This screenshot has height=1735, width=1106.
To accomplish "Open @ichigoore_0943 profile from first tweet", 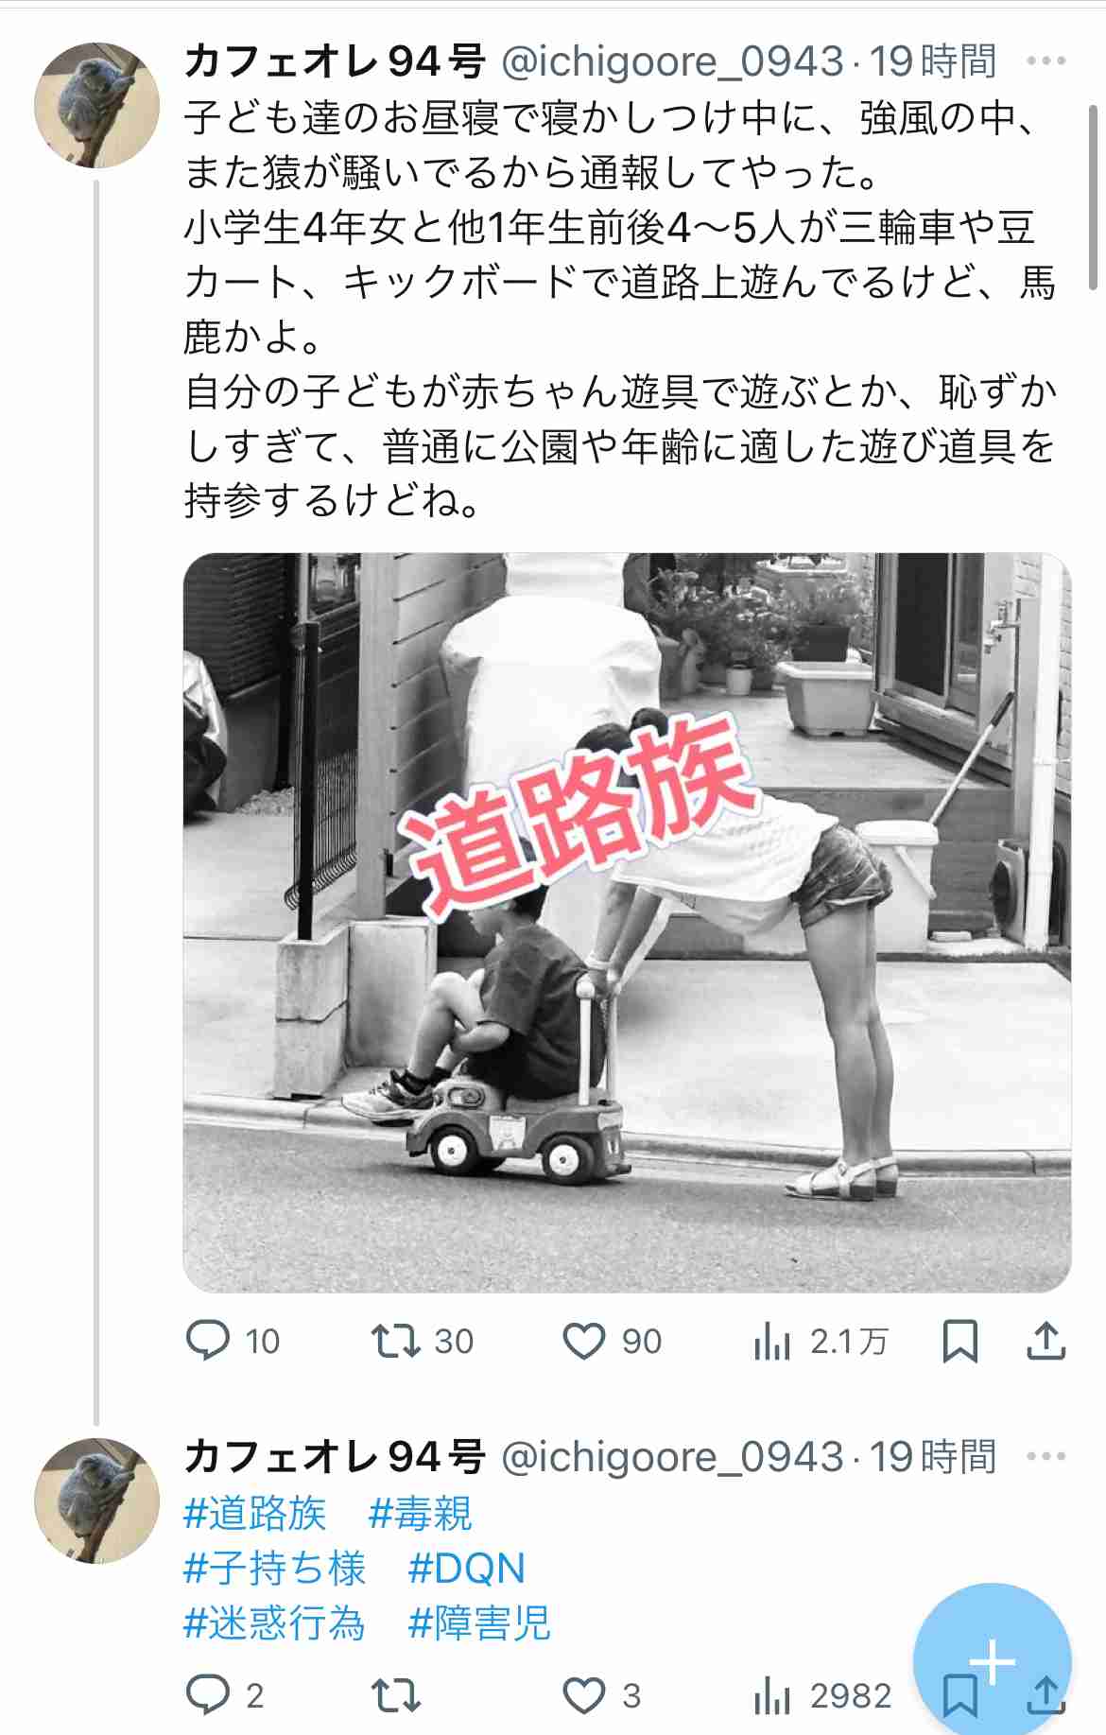I will (x=672, y=61).
